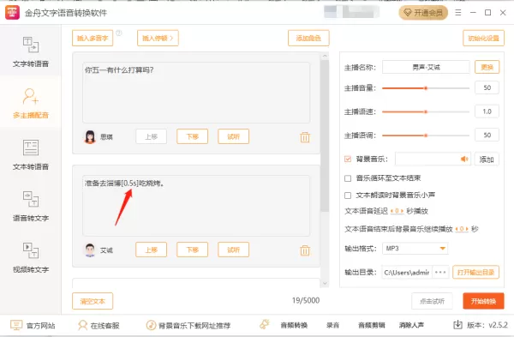This screenshot has width=514, height=337.
Task: Click the 主播语调 value field showing 50
Action: point(487,135)
